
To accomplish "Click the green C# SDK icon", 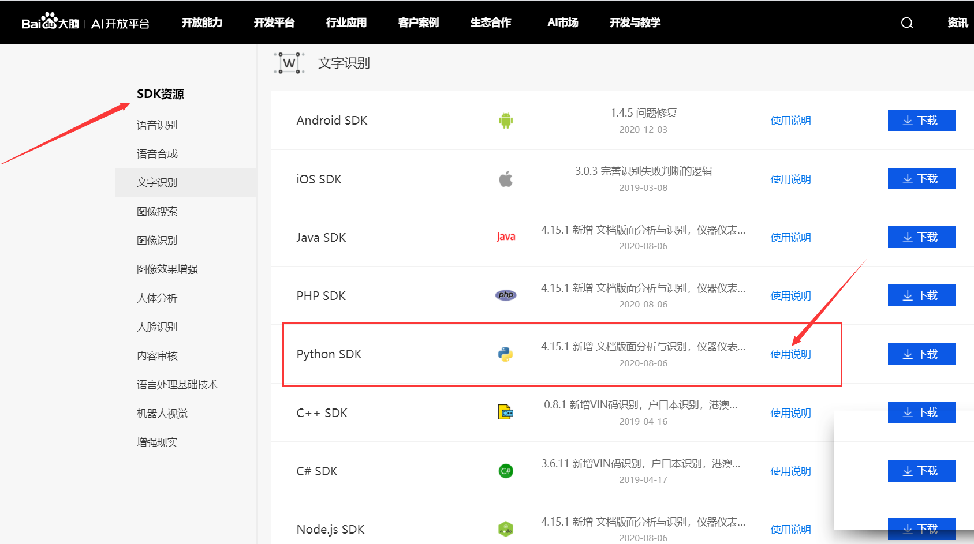I will [x=506, y=471].
